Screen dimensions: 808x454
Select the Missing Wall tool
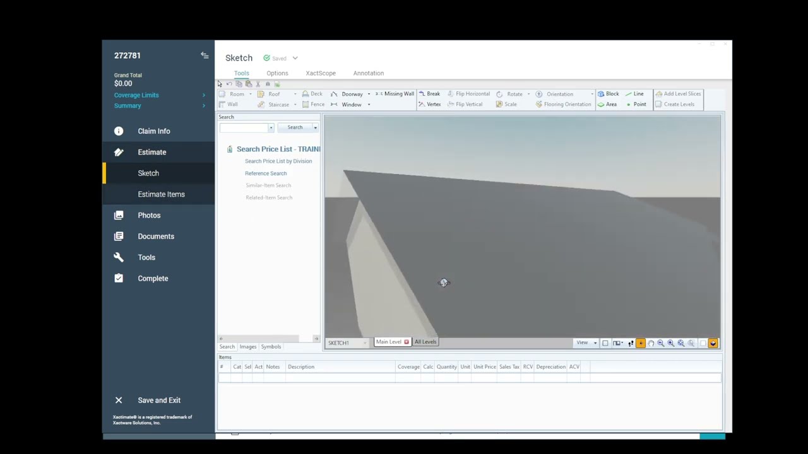(395, 94)
